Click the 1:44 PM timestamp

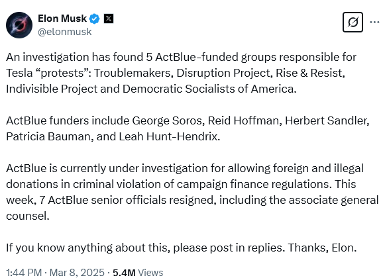[x=24, y=273]
